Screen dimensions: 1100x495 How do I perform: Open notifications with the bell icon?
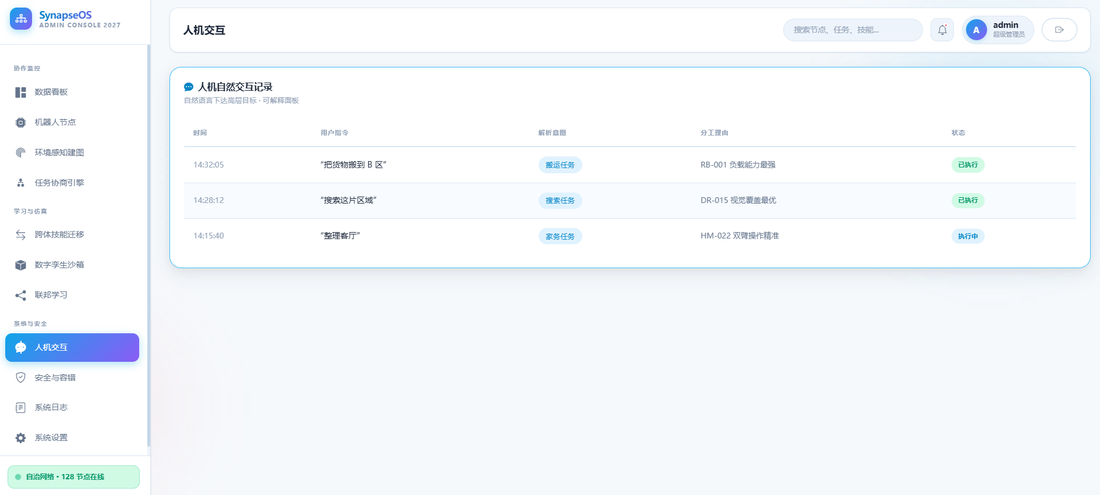pyautogui.click(x=942, y=30)
